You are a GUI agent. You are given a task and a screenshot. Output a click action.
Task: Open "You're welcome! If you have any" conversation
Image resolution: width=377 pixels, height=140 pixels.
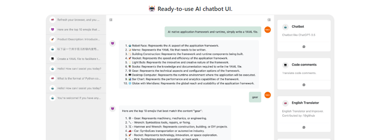click(x=76, y=98)
